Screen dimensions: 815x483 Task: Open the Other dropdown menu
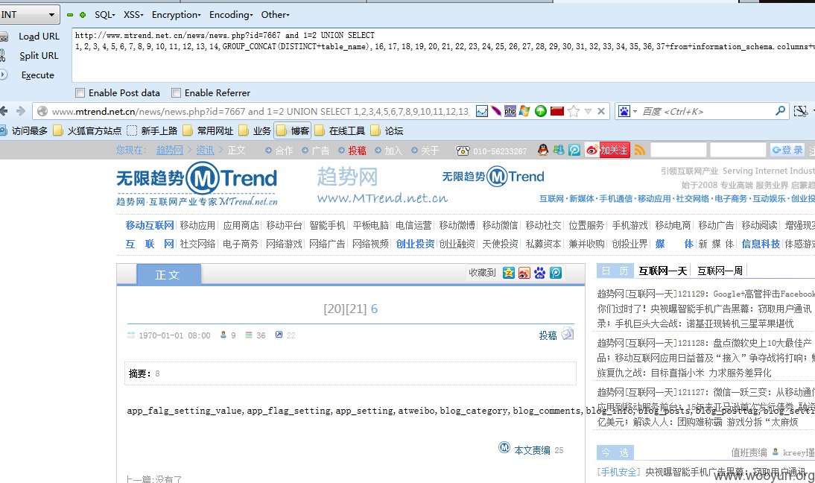[275, 15]
